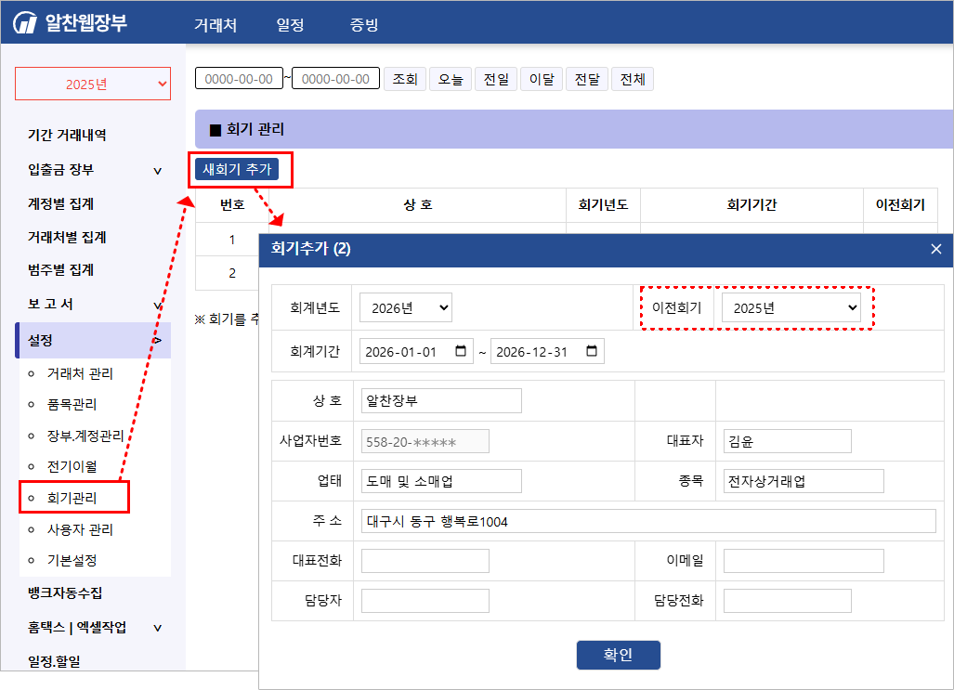This screenshot has height=690, width=954.
Task: Click the empty 대표전화 field
Action: [x=425, y=560]
